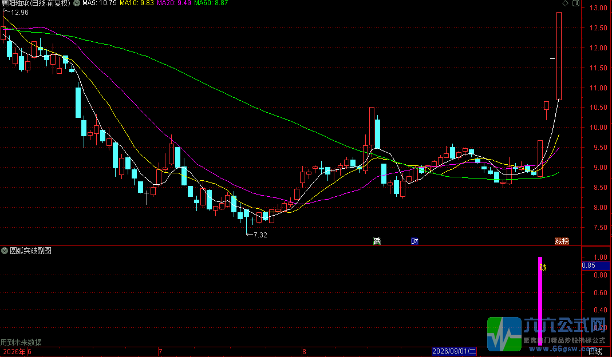Image resolution: width=612 pixels, height=357 pixels.
Task: Click the 2026/09/01/二 date marker
Action: click(455, 351)
